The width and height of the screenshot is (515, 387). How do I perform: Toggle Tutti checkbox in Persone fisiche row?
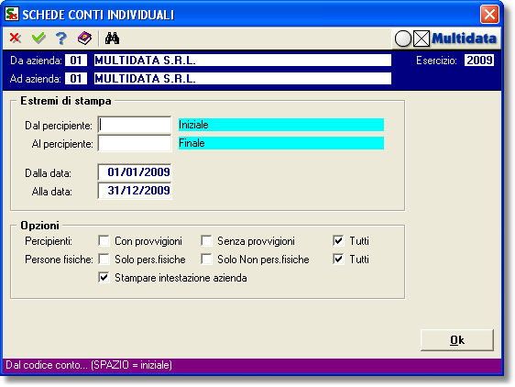coord(338,260)
